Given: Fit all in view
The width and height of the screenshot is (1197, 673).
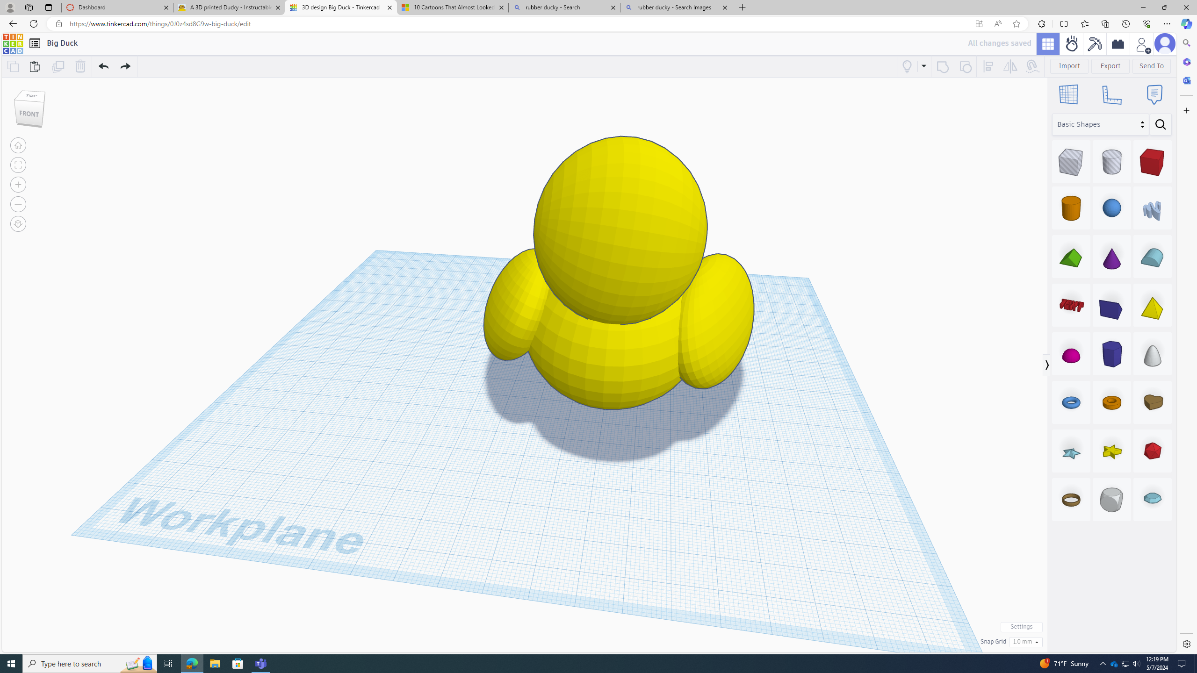Looking at the screenshot, I should (x=18, y=165).
